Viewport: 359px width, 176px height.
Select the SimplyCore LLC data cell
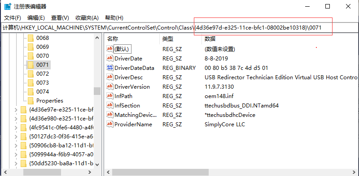point(225,124)
